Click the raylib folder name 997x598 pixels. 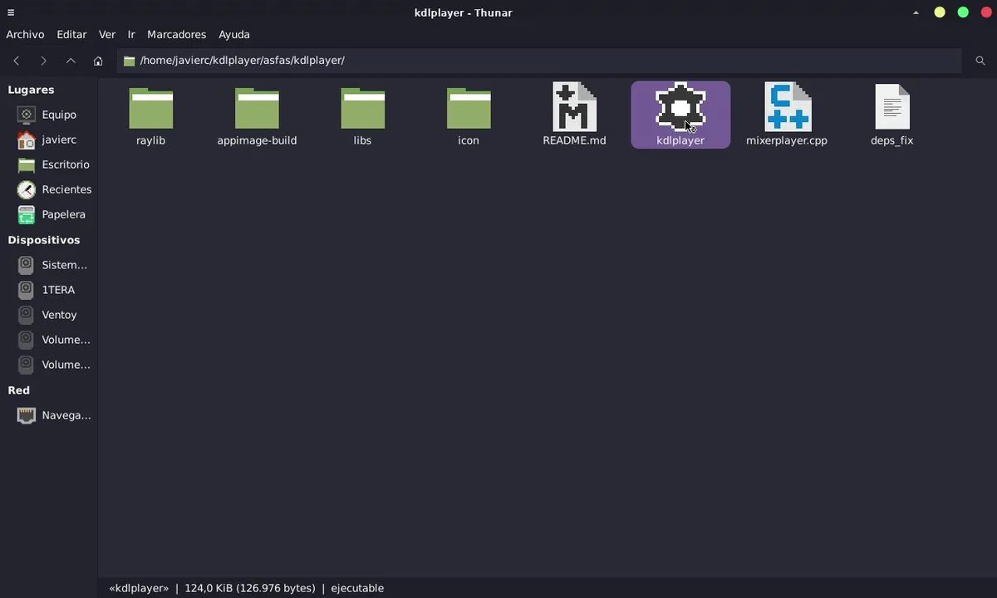point(151,140)
